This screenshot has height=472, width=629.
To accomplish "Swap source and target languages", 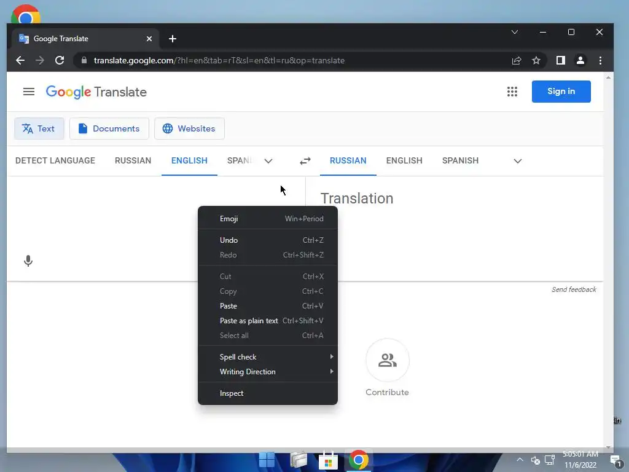I will click(305, 161).
